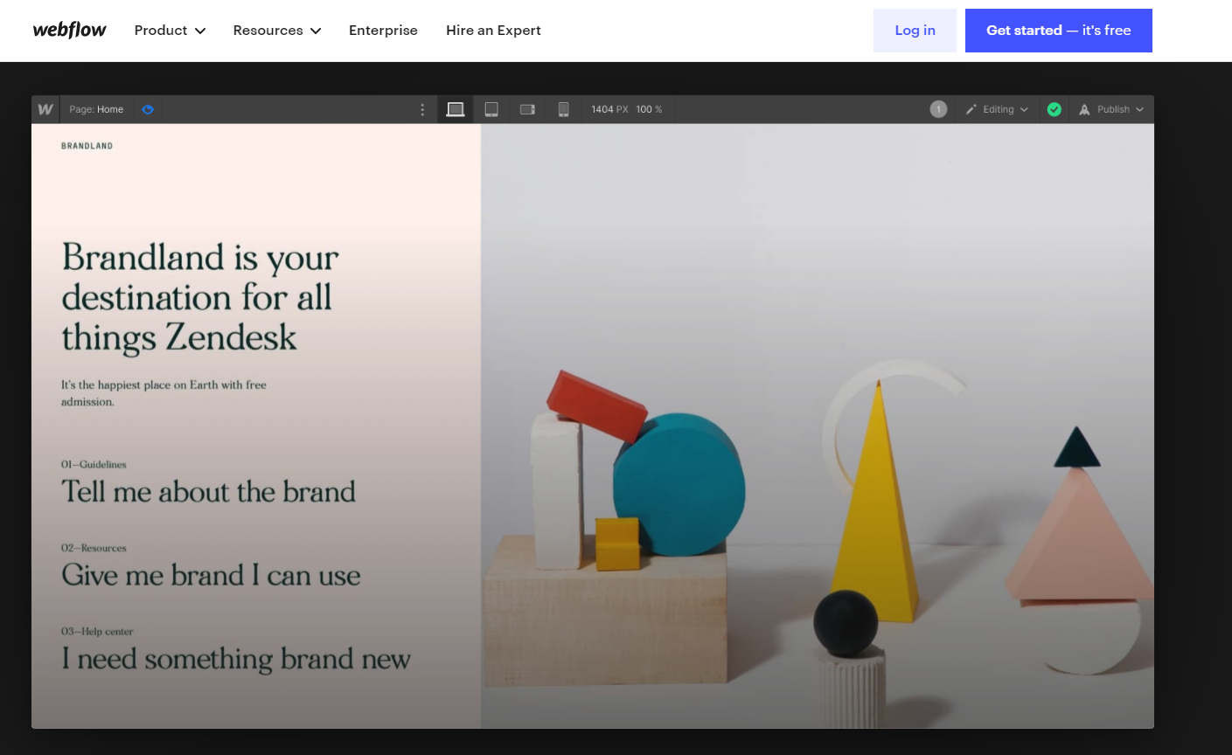Click the 100 % zoom value
Viewport: 1232px width, 755px height.
(649, 109)
